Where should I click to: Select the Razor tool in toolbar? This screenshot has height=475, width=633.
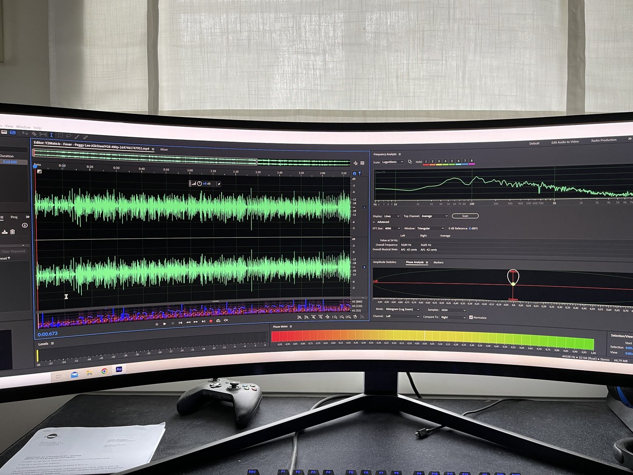(34, 134)
